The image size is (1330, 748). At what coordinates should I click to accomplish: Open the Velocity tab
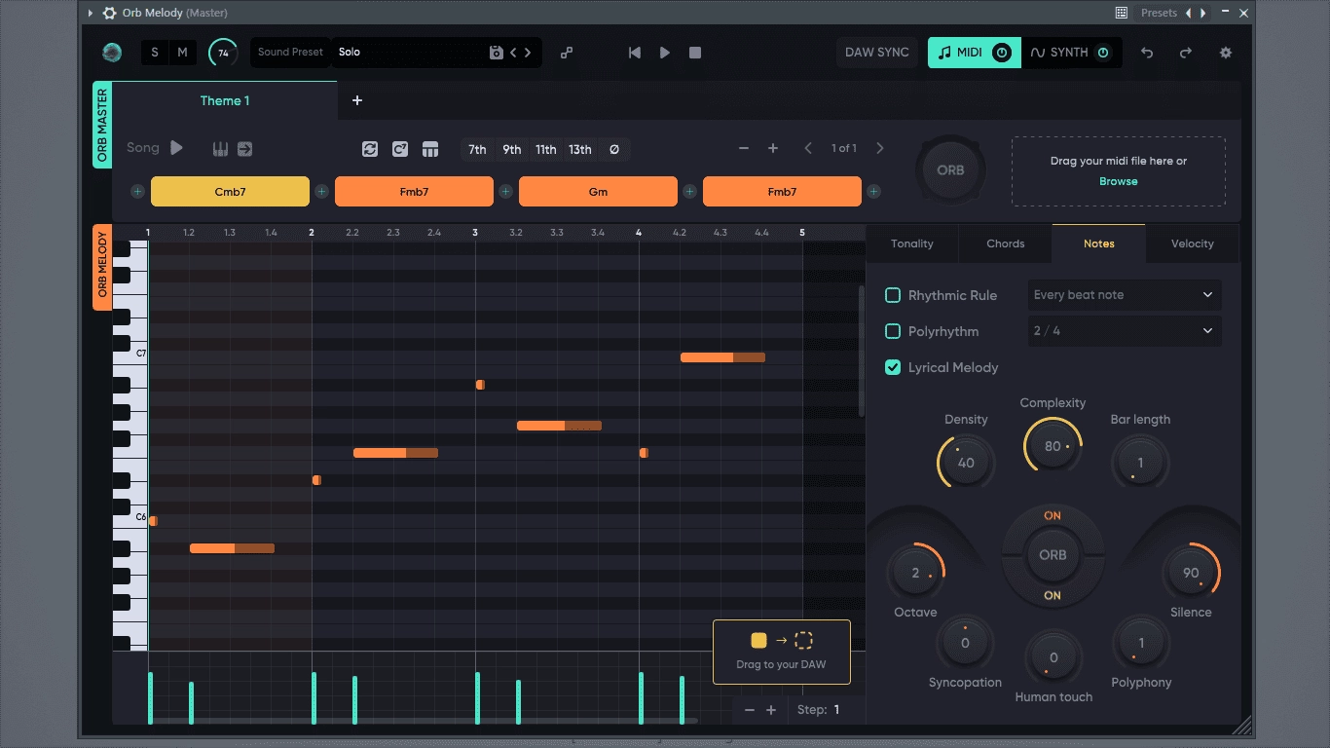(x=1193, y=243)
